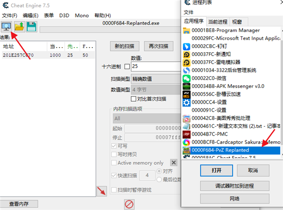Select the 3322后台管理系统 browser icon

click(x=186, y=71)
